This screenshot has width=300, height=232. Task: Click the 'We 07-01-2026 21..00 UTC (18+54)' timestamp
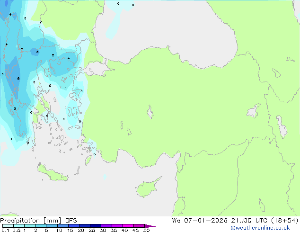tap(235, 221)
